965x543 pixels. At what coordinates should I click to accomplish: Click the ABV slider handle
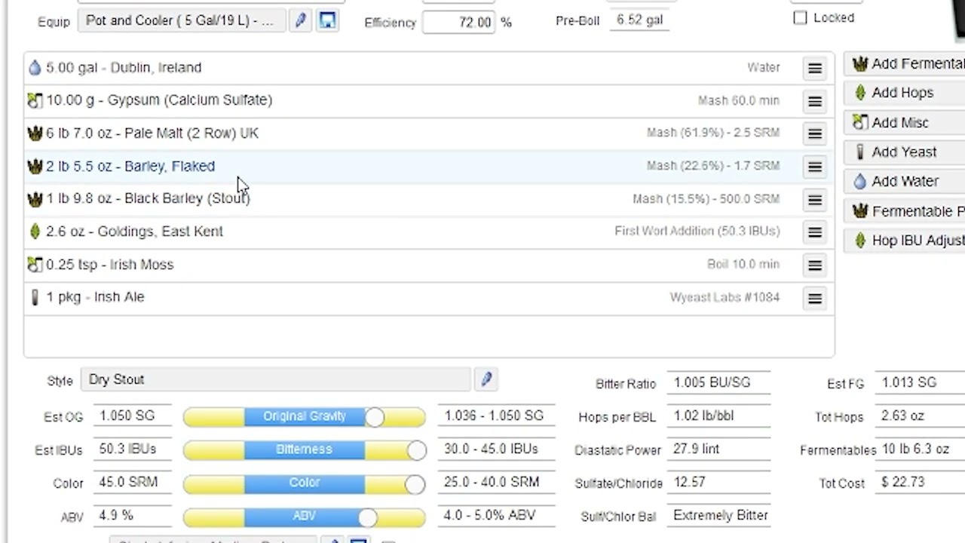367,517
